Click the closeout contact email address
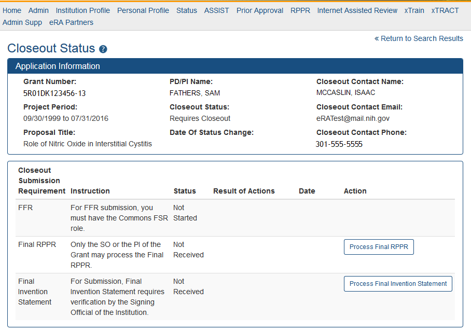471x331 pixels. click(353, 118)
